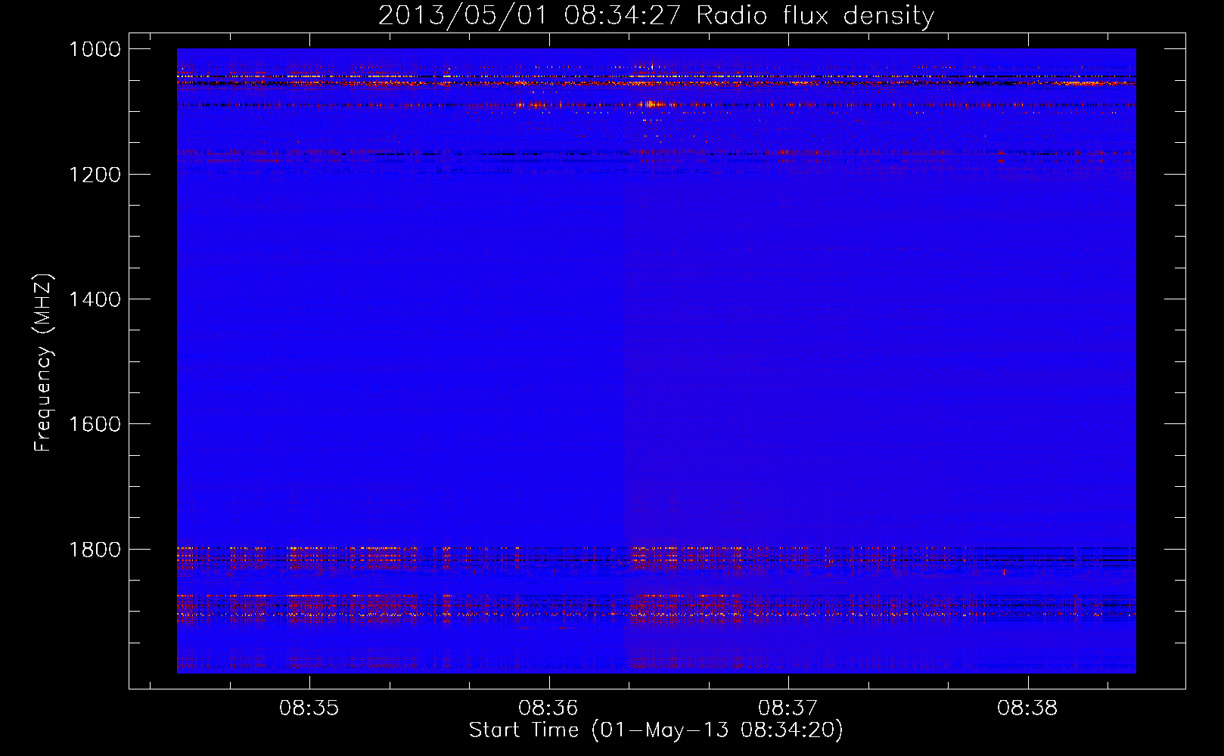Click the plot title '2013/05/01 08:34:27 Radio flux density'
The height and width of the screenshot is (756, 1224).
[x=656, y=15]
